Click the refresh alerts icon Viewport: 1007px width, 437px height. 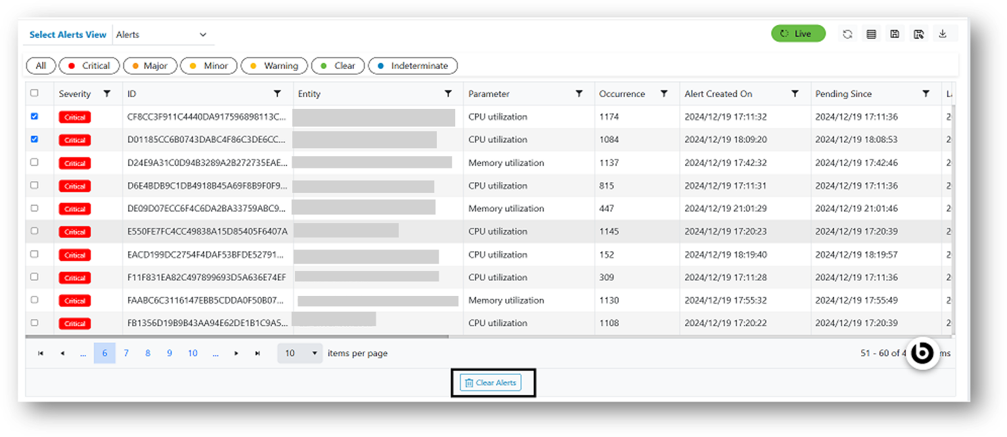pos(847,34)
